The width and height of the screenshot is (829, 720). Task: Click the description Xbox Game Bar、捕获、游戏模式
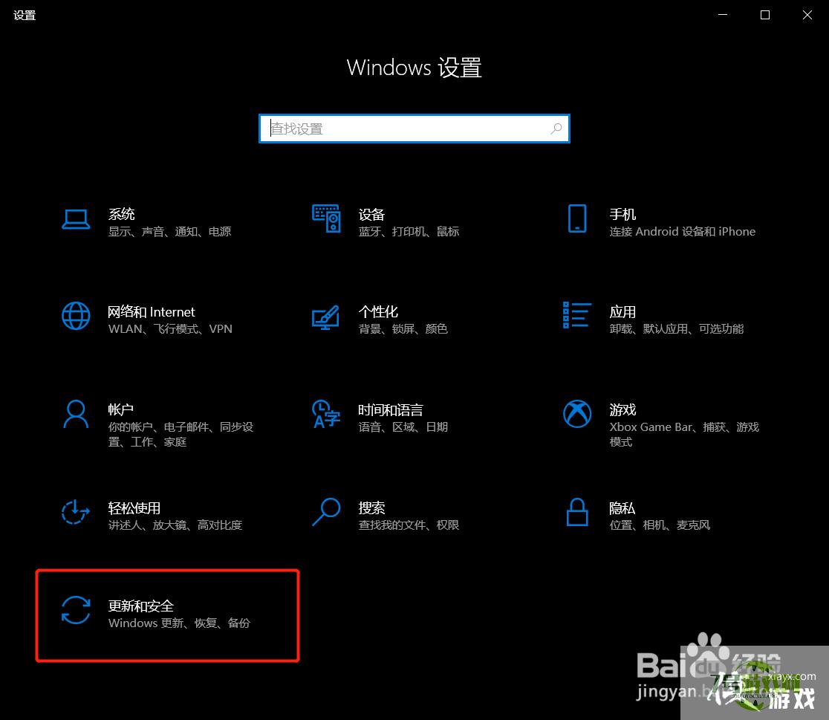684,434
